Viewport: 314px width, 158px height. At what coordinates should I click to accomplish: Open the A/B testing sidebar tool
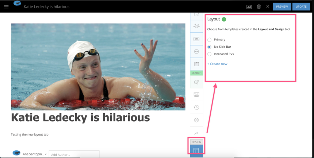(x=196, y=52)
